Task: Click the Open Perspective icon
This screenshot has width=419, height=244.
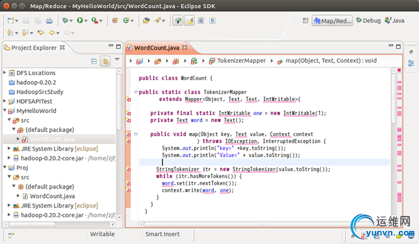Action: point(306,21)
